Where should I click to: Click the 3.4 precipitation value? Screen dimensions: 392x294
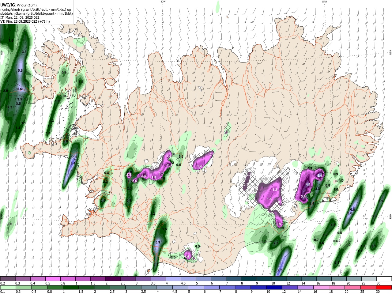pos(312,203)
